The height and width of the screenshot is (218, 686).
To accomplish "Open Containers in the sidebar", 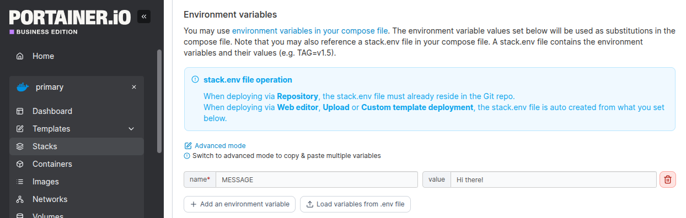I will 77,164.
